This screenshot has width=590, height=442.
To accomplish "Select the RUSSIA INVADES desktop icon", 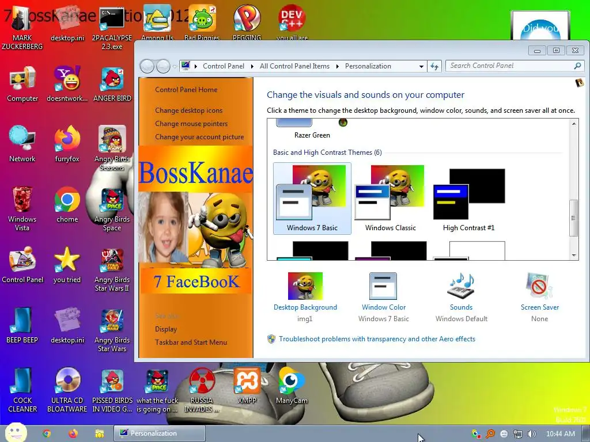I will tap(202, 390).
